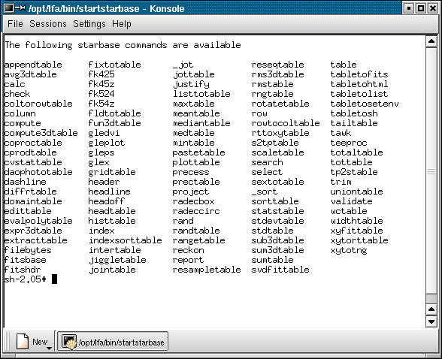442x359 pixels.
Task: Close the Konsole window
Action: [x=433, y=8]
